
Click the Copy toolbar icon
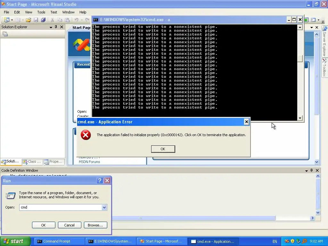point(60,20)
